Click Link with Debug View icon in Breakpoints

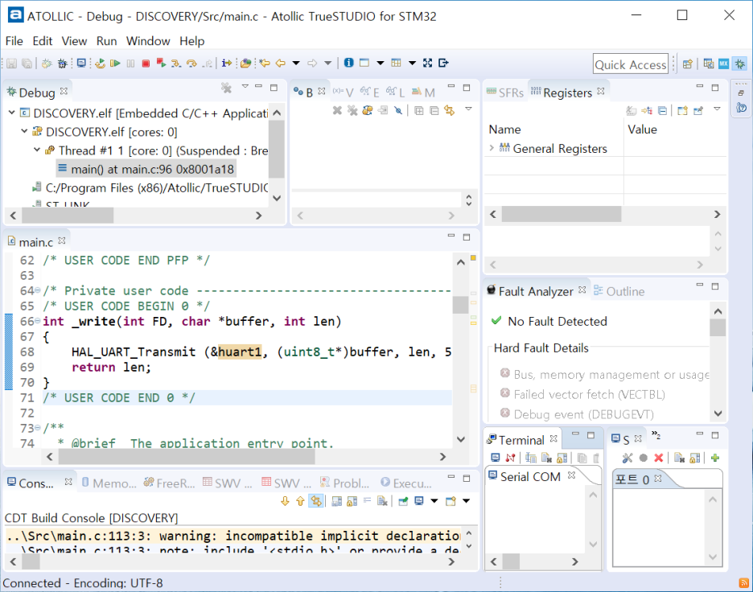[x=450, y=111]
